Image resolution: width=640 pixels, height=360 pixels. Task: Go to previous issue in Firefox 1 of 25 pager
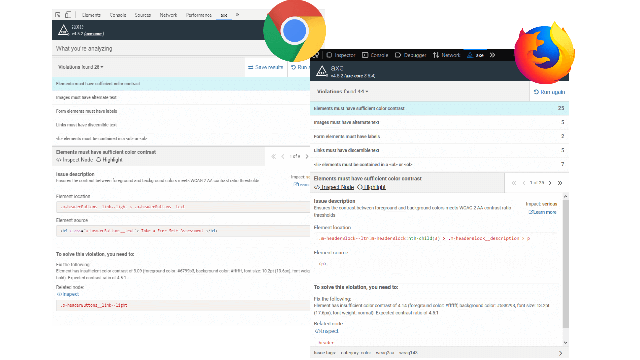(524, 183)
